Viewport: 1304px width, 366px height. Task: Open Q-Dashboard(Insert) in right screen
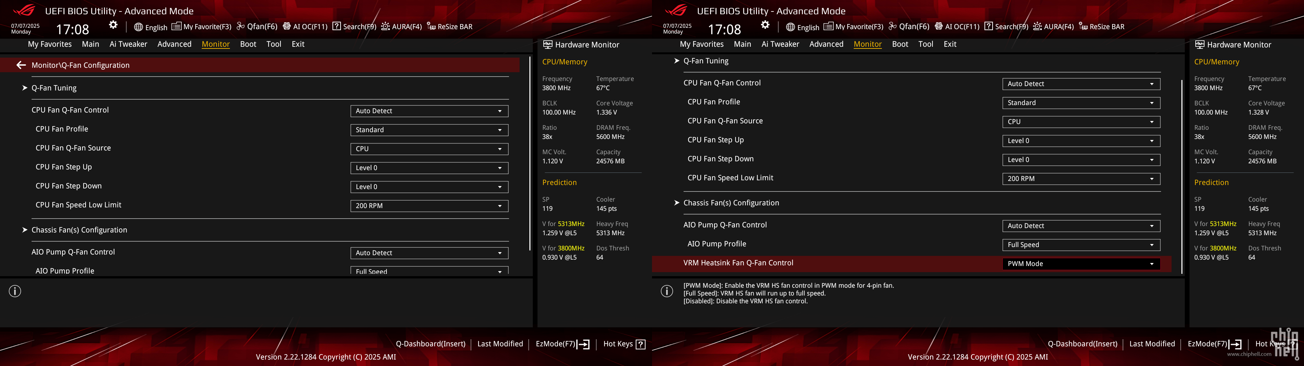[1082, 344]
